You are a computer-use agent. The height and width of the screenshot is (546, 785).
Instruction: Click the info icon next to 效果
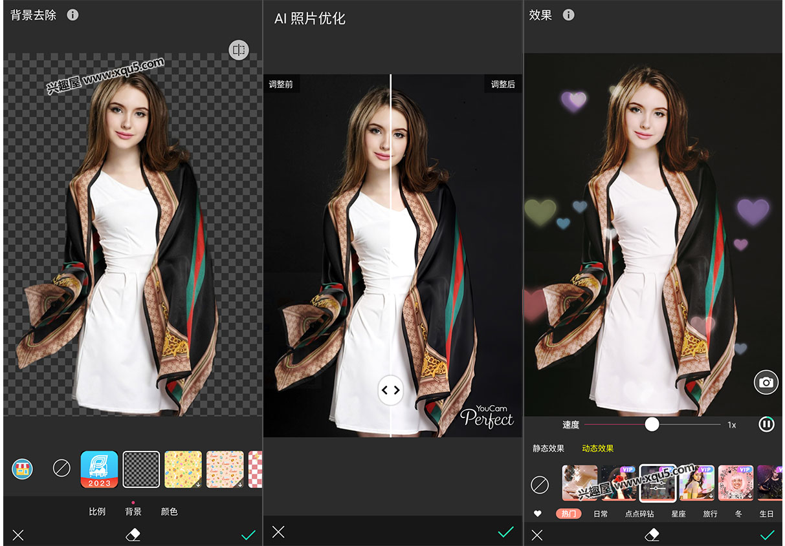pyautogui.click(x=568, y=15)
